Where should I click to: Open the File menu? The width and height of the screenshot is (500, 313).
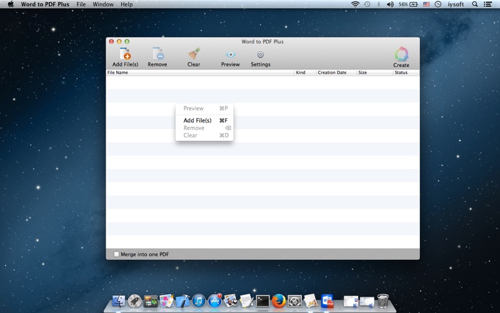pyautogui.click(x=81, y=4)
